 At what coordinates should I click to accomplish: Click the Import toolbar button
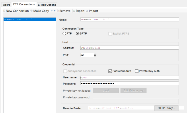click(92, 11)
